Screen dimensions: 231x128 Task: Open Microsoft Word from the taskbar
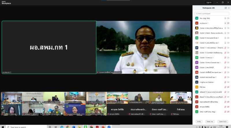click(74, 127)
